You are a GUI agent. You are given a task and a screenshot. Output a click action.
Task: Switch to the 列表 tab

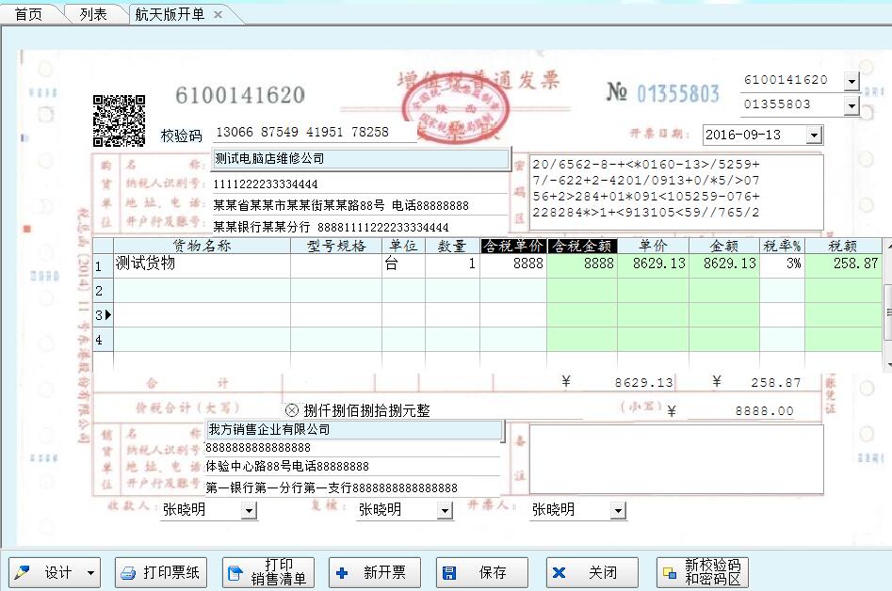pyautogui.click(x=90, y=12)
